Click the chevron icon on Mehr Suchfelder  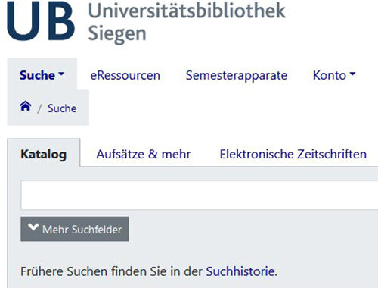(33, 227)
